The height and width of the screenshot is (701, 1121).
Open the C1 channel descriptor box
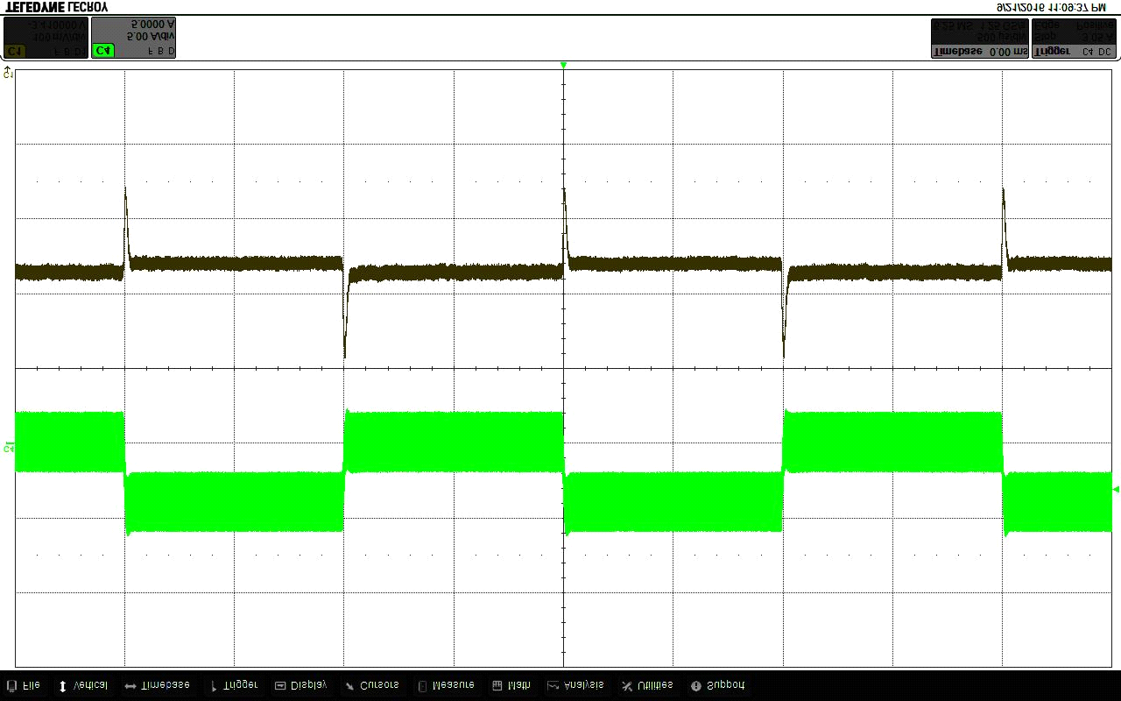[x=46, y=38]
